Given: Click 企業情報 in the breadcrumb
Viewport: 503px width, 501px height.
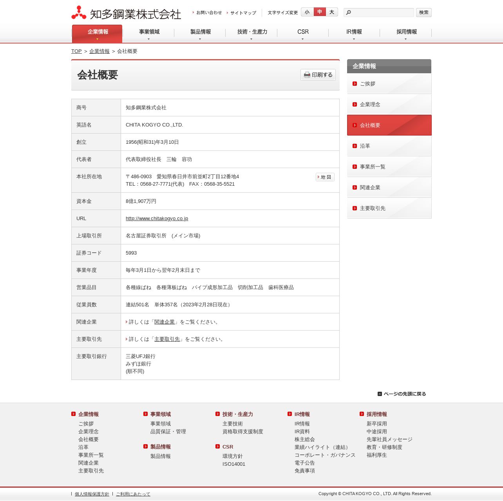Looking at the screenshot, I should tap(100, 51).
